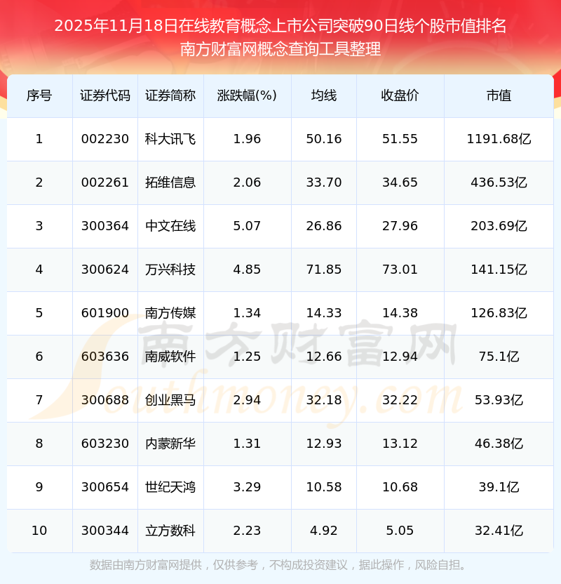
Task: Click moving average value 50.16
Action: (324, 139)
